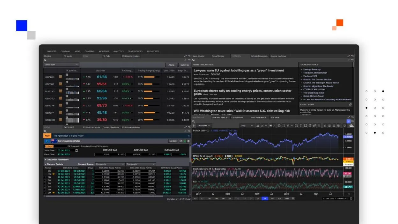
Task: Open the CHARTING menu
Action: (x=89, y=51)
